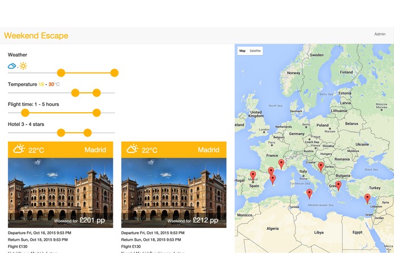The height and width of the screenshot is (280, 394).
Task: Click the 'Flight time: 1 - 5 hours' label
Action: coord(33,104)
